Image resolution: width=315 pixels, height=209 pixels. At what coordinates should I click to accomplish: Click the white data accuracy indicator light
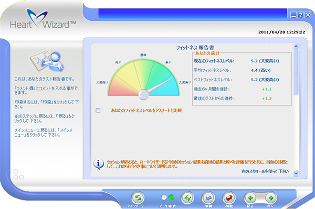pos(164,197)
